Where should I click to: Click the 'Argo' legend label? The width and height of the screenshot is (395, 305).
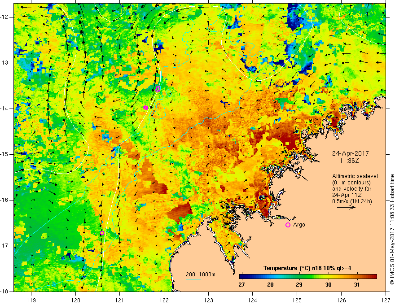[x=299, y=225]
